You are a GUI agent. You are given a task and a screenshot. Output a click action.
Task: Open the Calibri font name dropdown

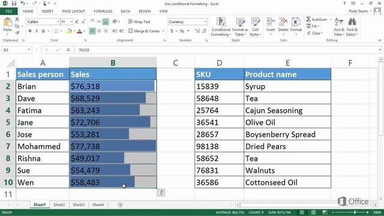(58, 22)
